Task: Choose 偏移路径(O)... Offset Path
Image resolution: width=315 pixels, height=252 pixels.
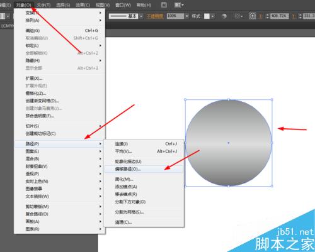Action: pyautogui.click(x=144, y=169)
